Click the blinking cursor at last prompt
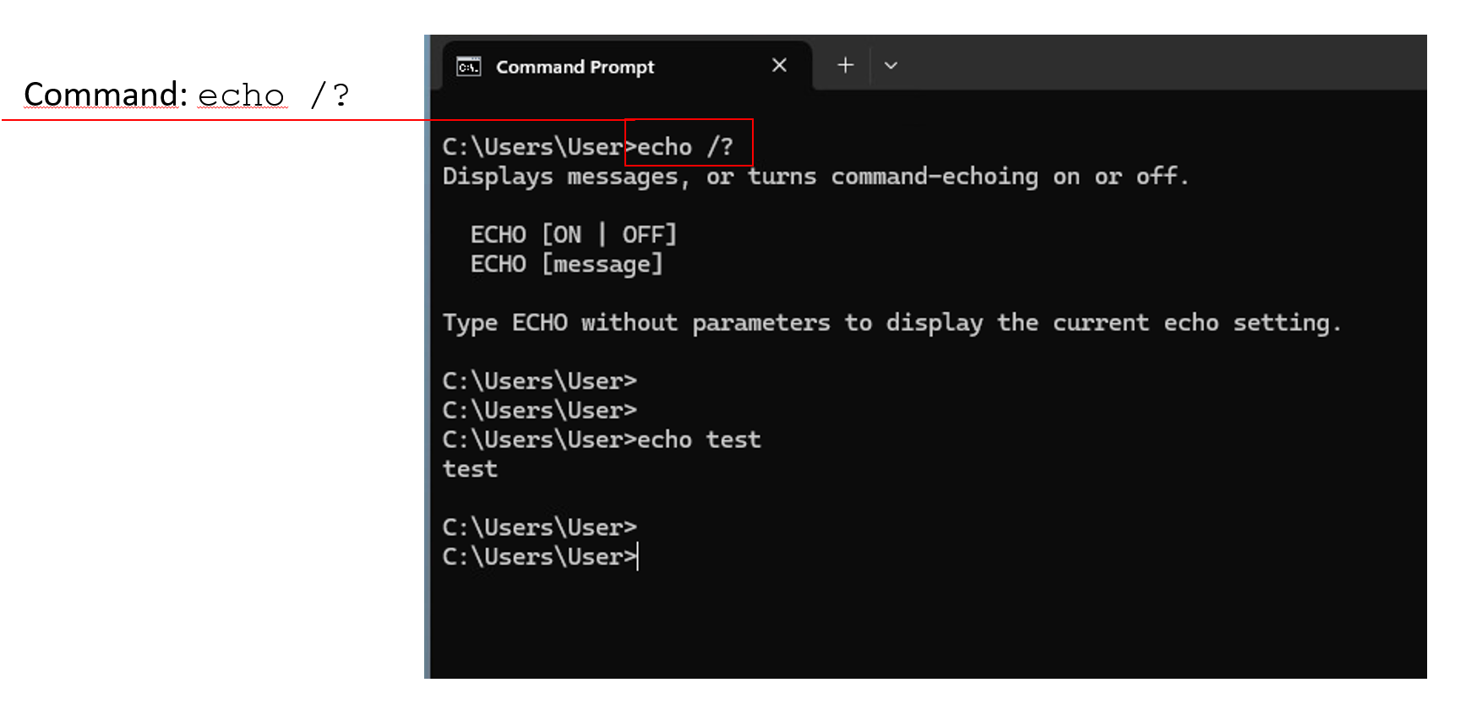 [x=638, y=557]
